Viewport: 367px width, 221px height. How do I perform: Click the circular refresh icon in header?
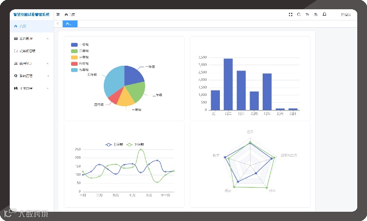click(299, 15)
